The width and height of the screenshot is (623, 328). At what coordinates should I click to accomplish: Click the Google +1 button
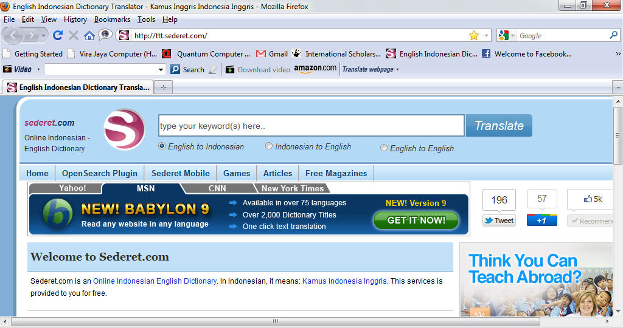(x=542, y=220)
